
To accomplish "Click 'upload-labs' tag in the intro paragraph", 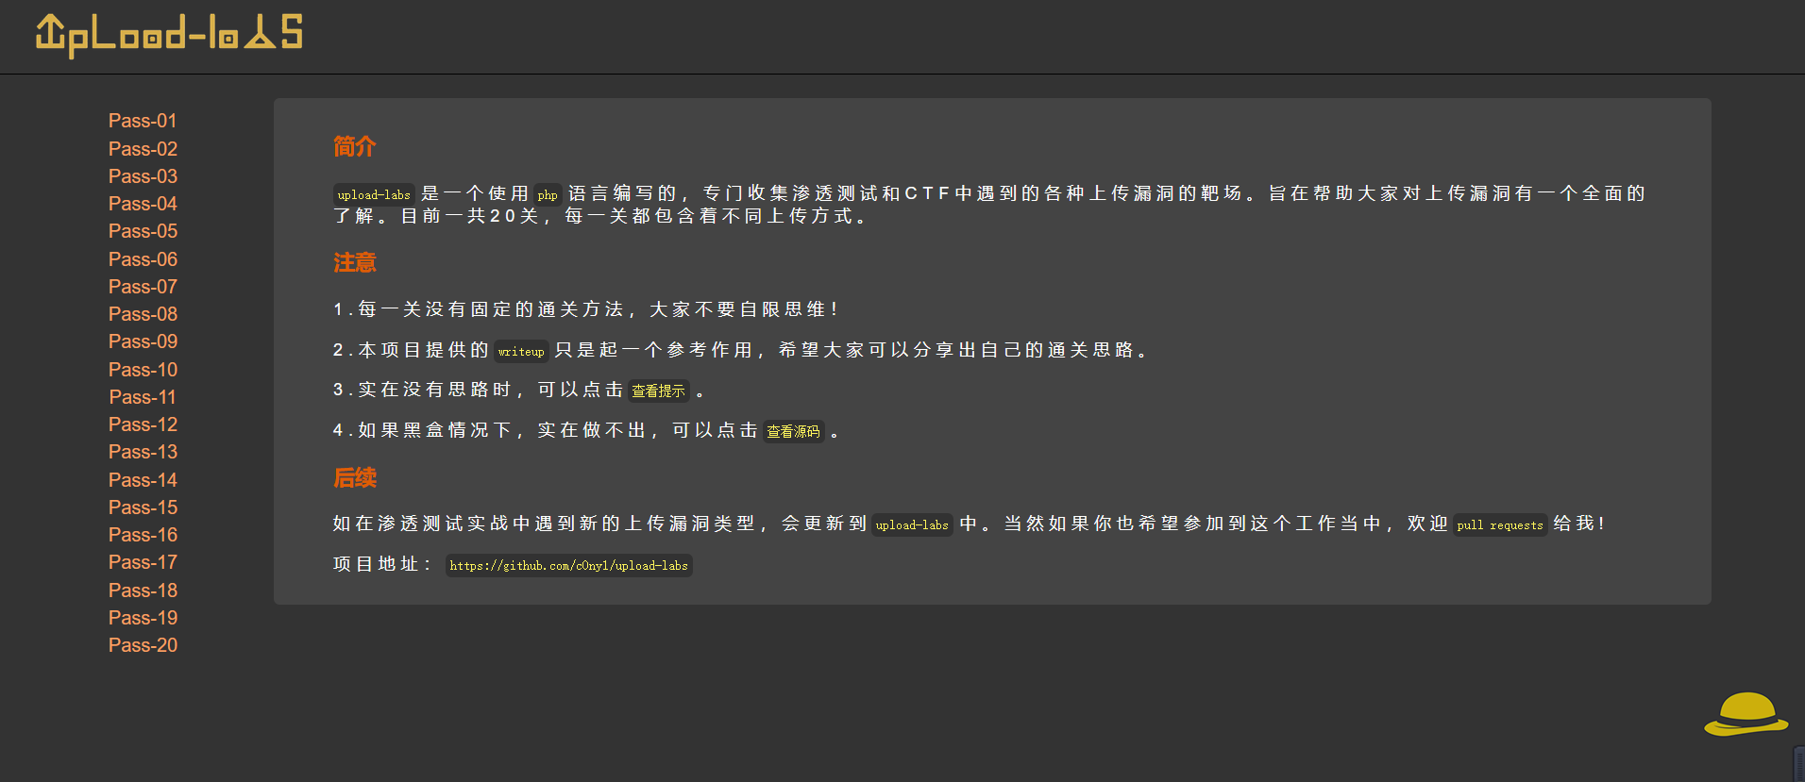I will click(x=374, y=195).
